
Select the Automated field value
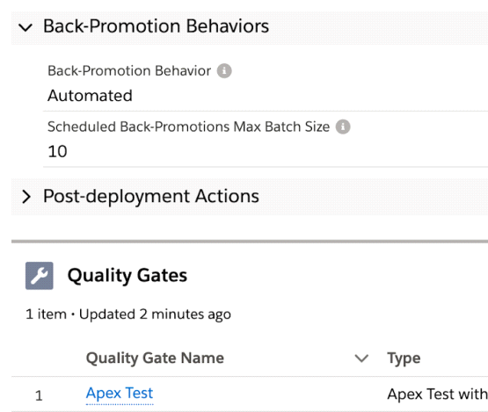point(90,96)
